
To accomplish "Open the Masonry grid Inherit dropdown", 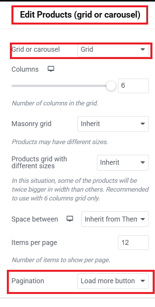I will tap(113, 124).
